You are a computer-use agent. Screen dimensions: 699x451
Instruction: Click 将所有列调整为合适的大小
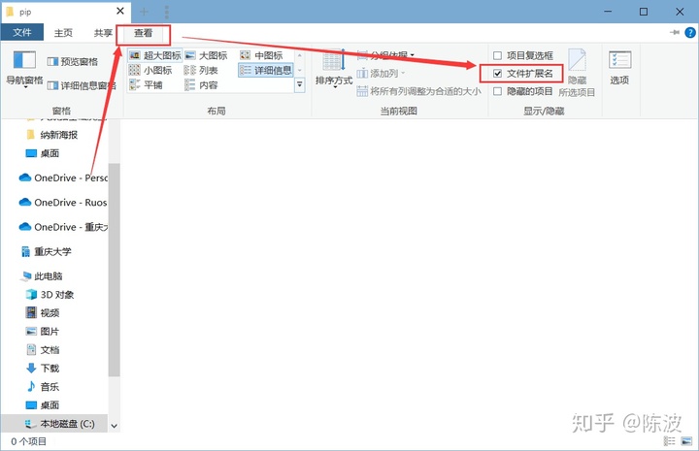[419, 91]
